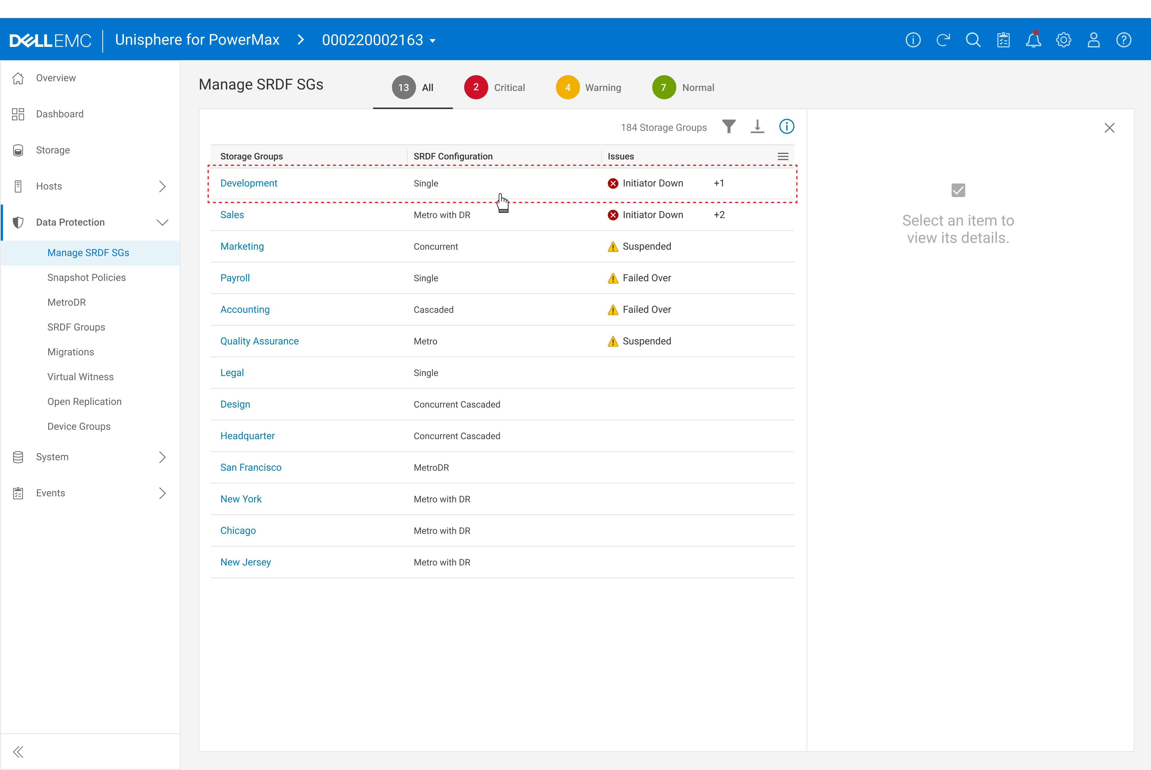Click the export download icon
The height and width of the screenshot is (770, 1151).
click(x=758, y=127)
